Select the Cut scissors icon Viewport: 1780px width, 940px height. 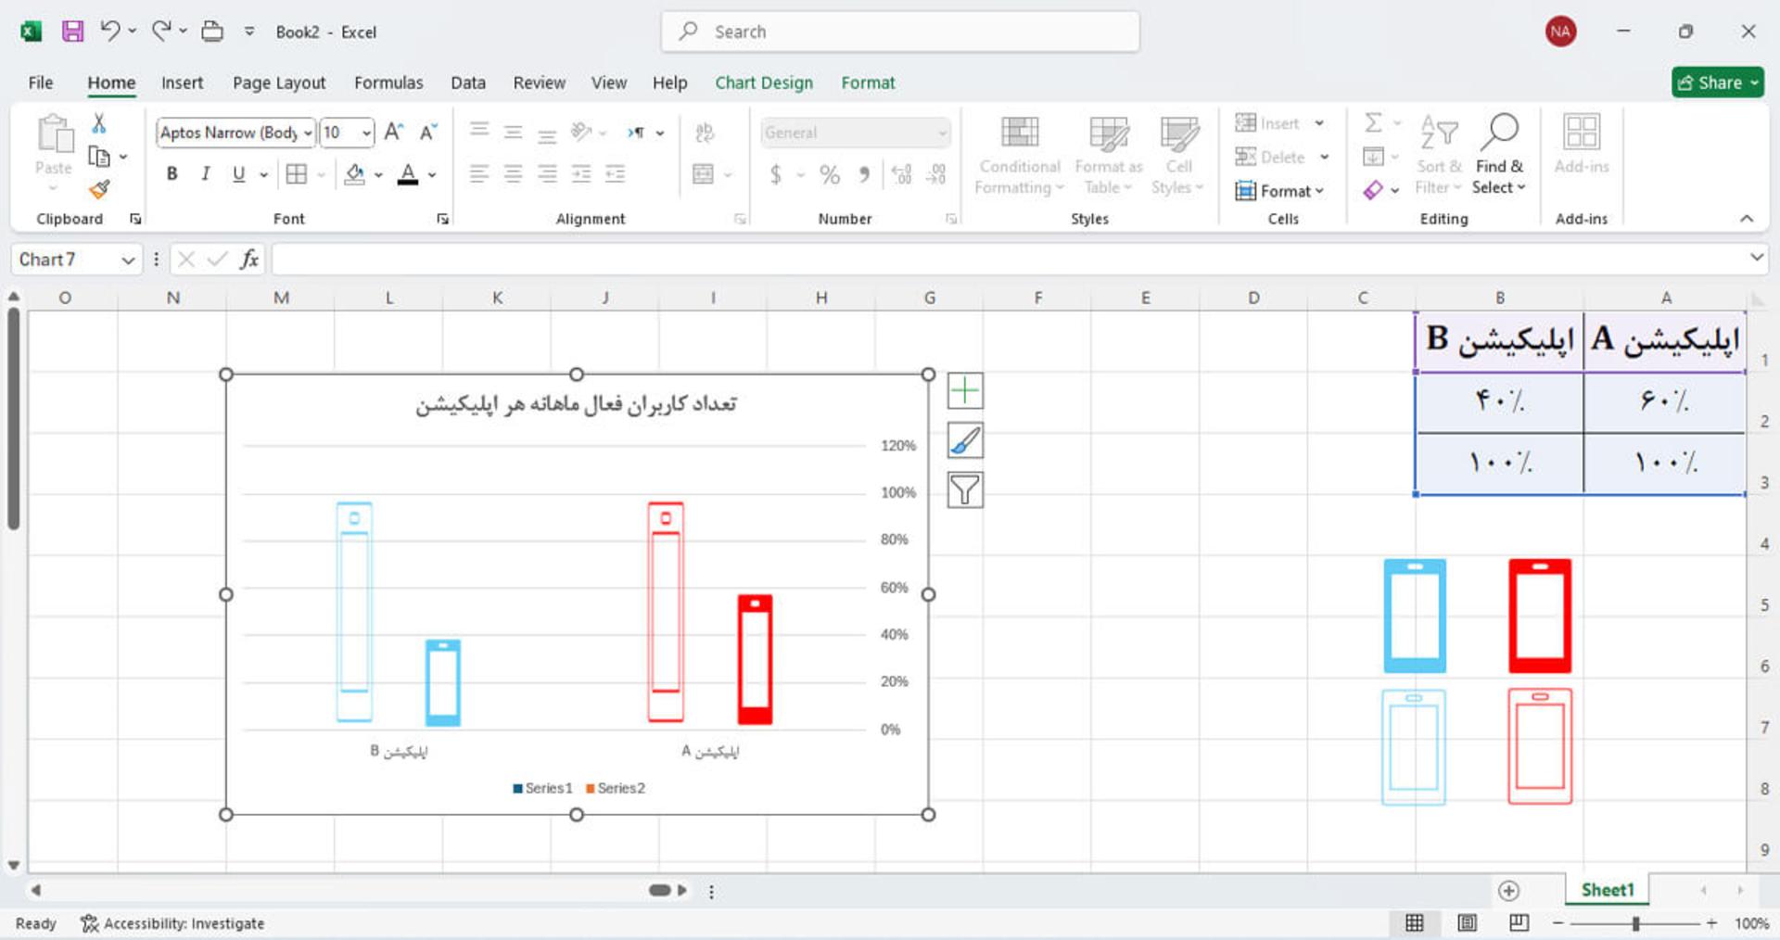pyautogui.click(x=99, y=123)
